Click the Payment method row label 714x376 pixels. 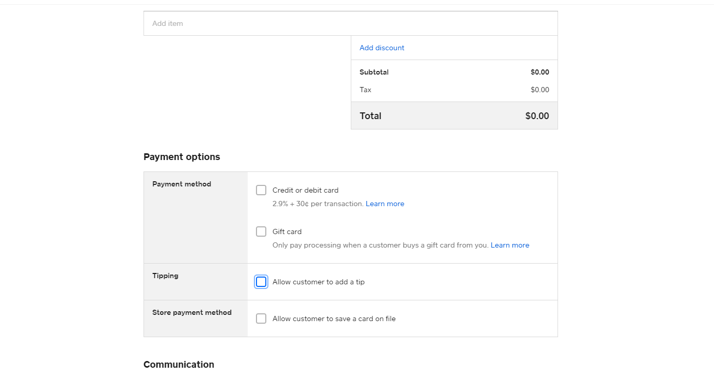click(x=182, y=184)
